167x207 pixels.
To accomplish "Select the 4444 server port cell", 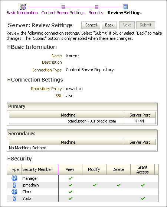I will (140, 121).
